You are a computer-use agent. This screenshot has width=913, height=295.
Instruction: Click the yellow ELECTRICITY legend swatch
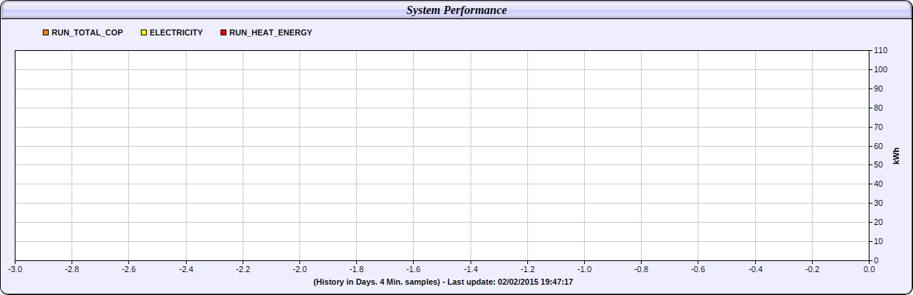(x=144, y=32)
